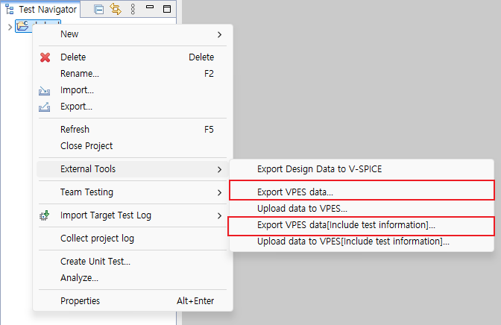The height and width of the screenshot is (325, 501).
Task: Choose Export... from context menu
Action: (x=132, y=107)
